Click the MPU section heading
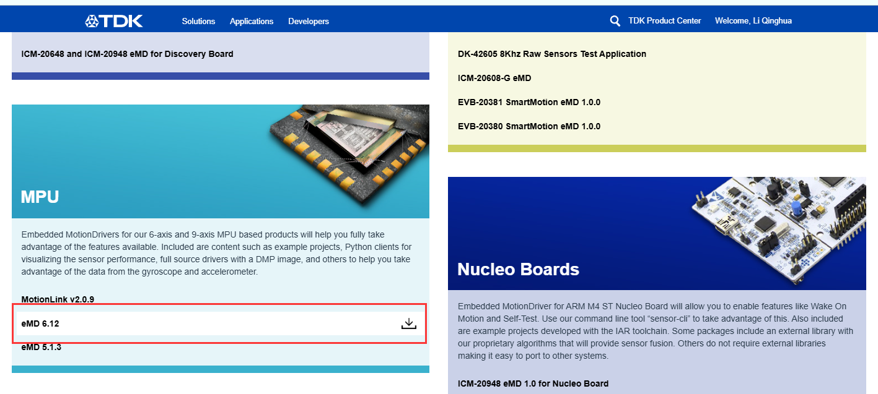 (x=40, y=197)
